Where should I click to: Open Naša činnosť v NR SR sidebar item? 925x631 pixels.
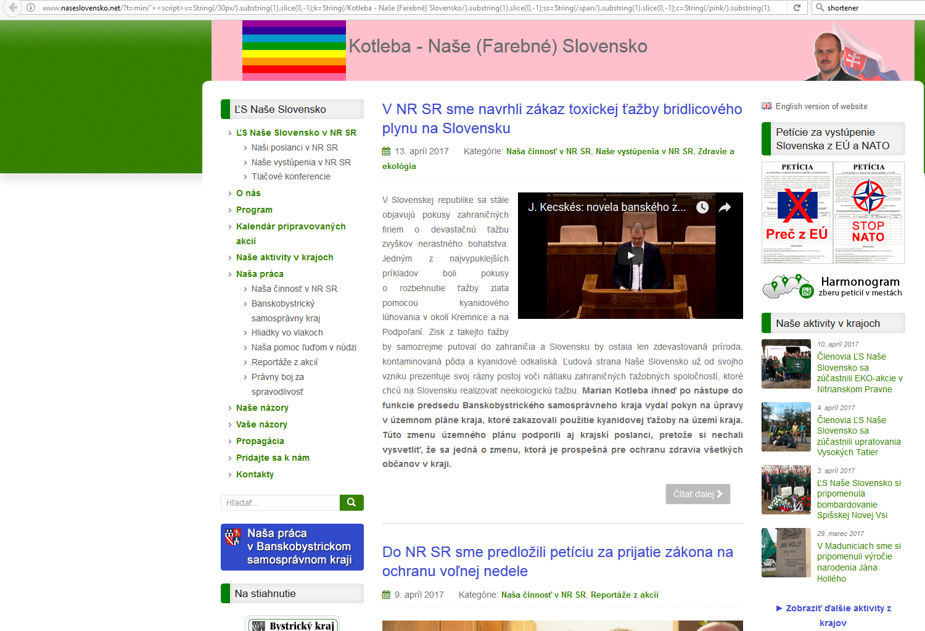[294, 289]
